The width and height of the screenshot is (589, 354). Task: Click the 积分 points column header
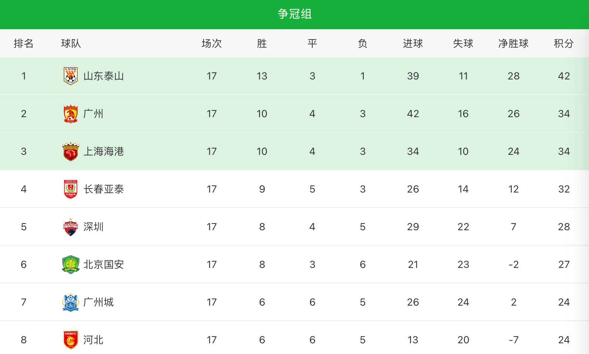click(563, 44)
